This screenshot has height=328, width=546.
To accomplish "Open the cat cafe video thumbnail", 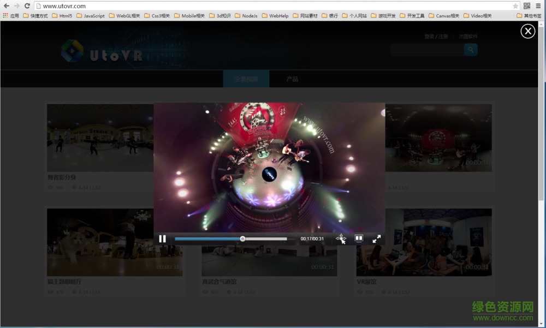I will [x=115, y=242].
